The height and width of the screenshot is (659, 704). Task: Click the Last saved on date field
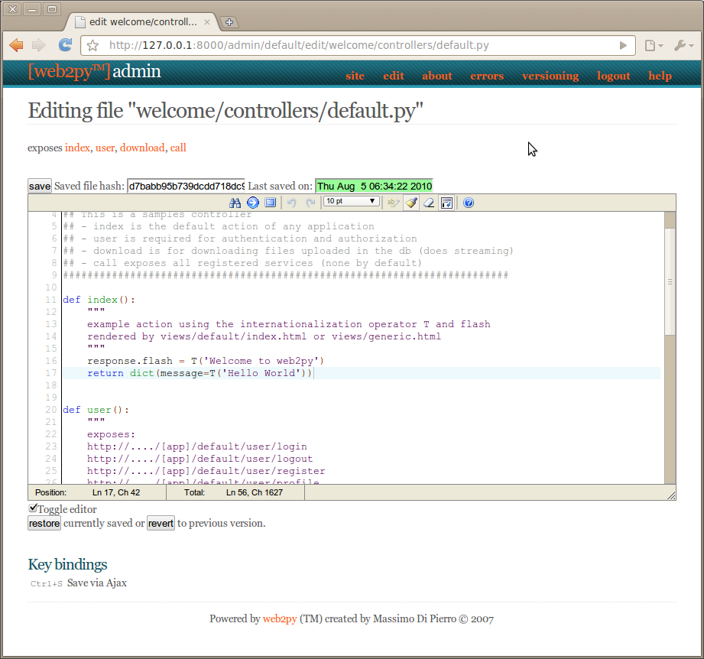374,186
